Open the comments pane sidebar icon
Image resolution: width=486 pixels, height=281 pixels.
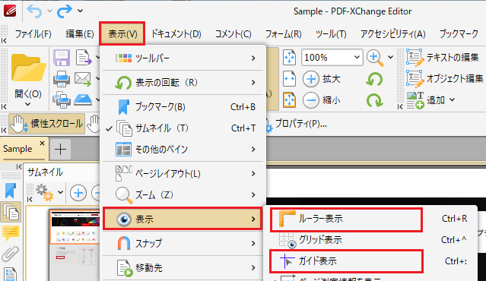pos(11,233)
